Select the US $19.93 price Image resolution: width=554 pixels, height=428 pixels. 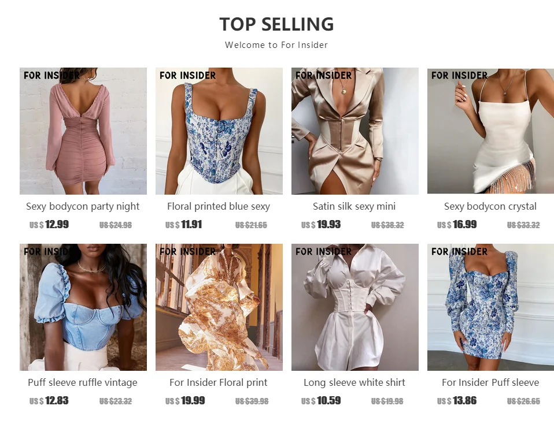pos(321,225)
